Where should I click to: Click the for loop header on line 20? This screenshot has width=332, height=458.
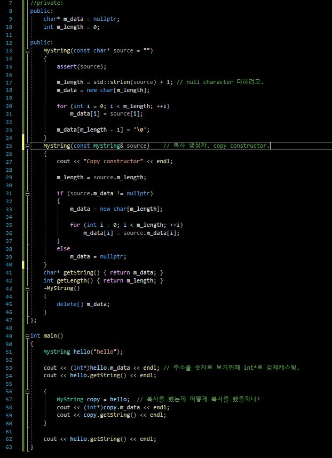(x=113, y=106)
